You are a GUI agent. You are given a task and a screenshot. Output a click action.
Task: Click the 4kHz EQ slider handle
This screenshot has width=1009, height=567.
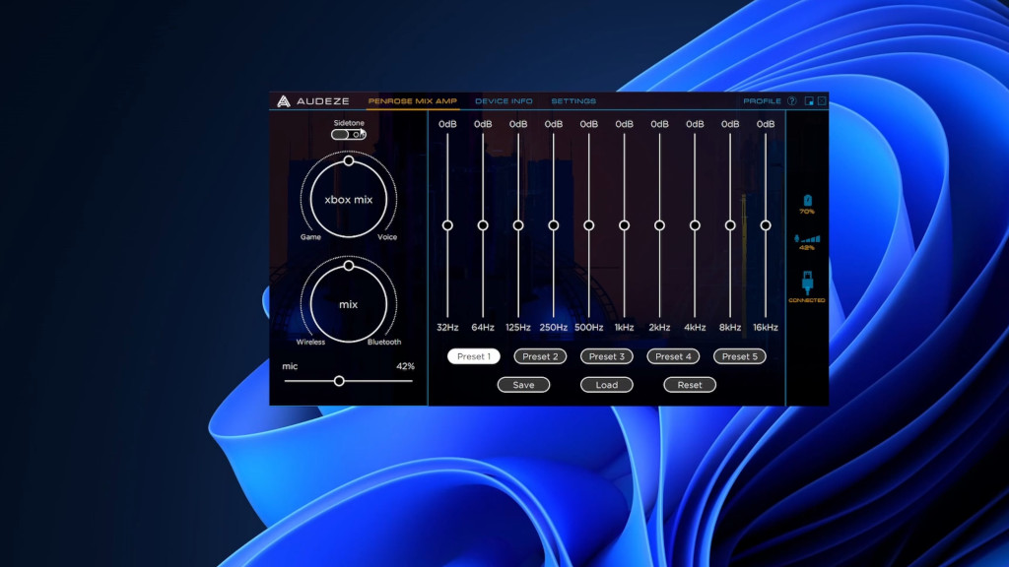695,225
